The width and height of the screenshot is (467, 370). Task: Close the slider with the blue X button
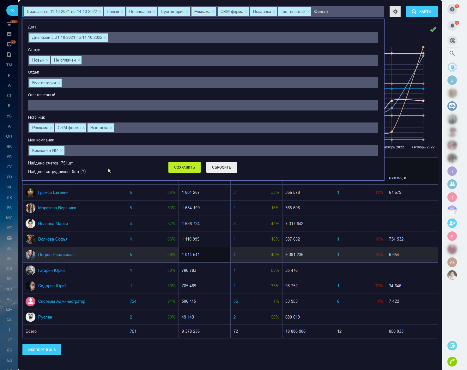tap(12, 10)
